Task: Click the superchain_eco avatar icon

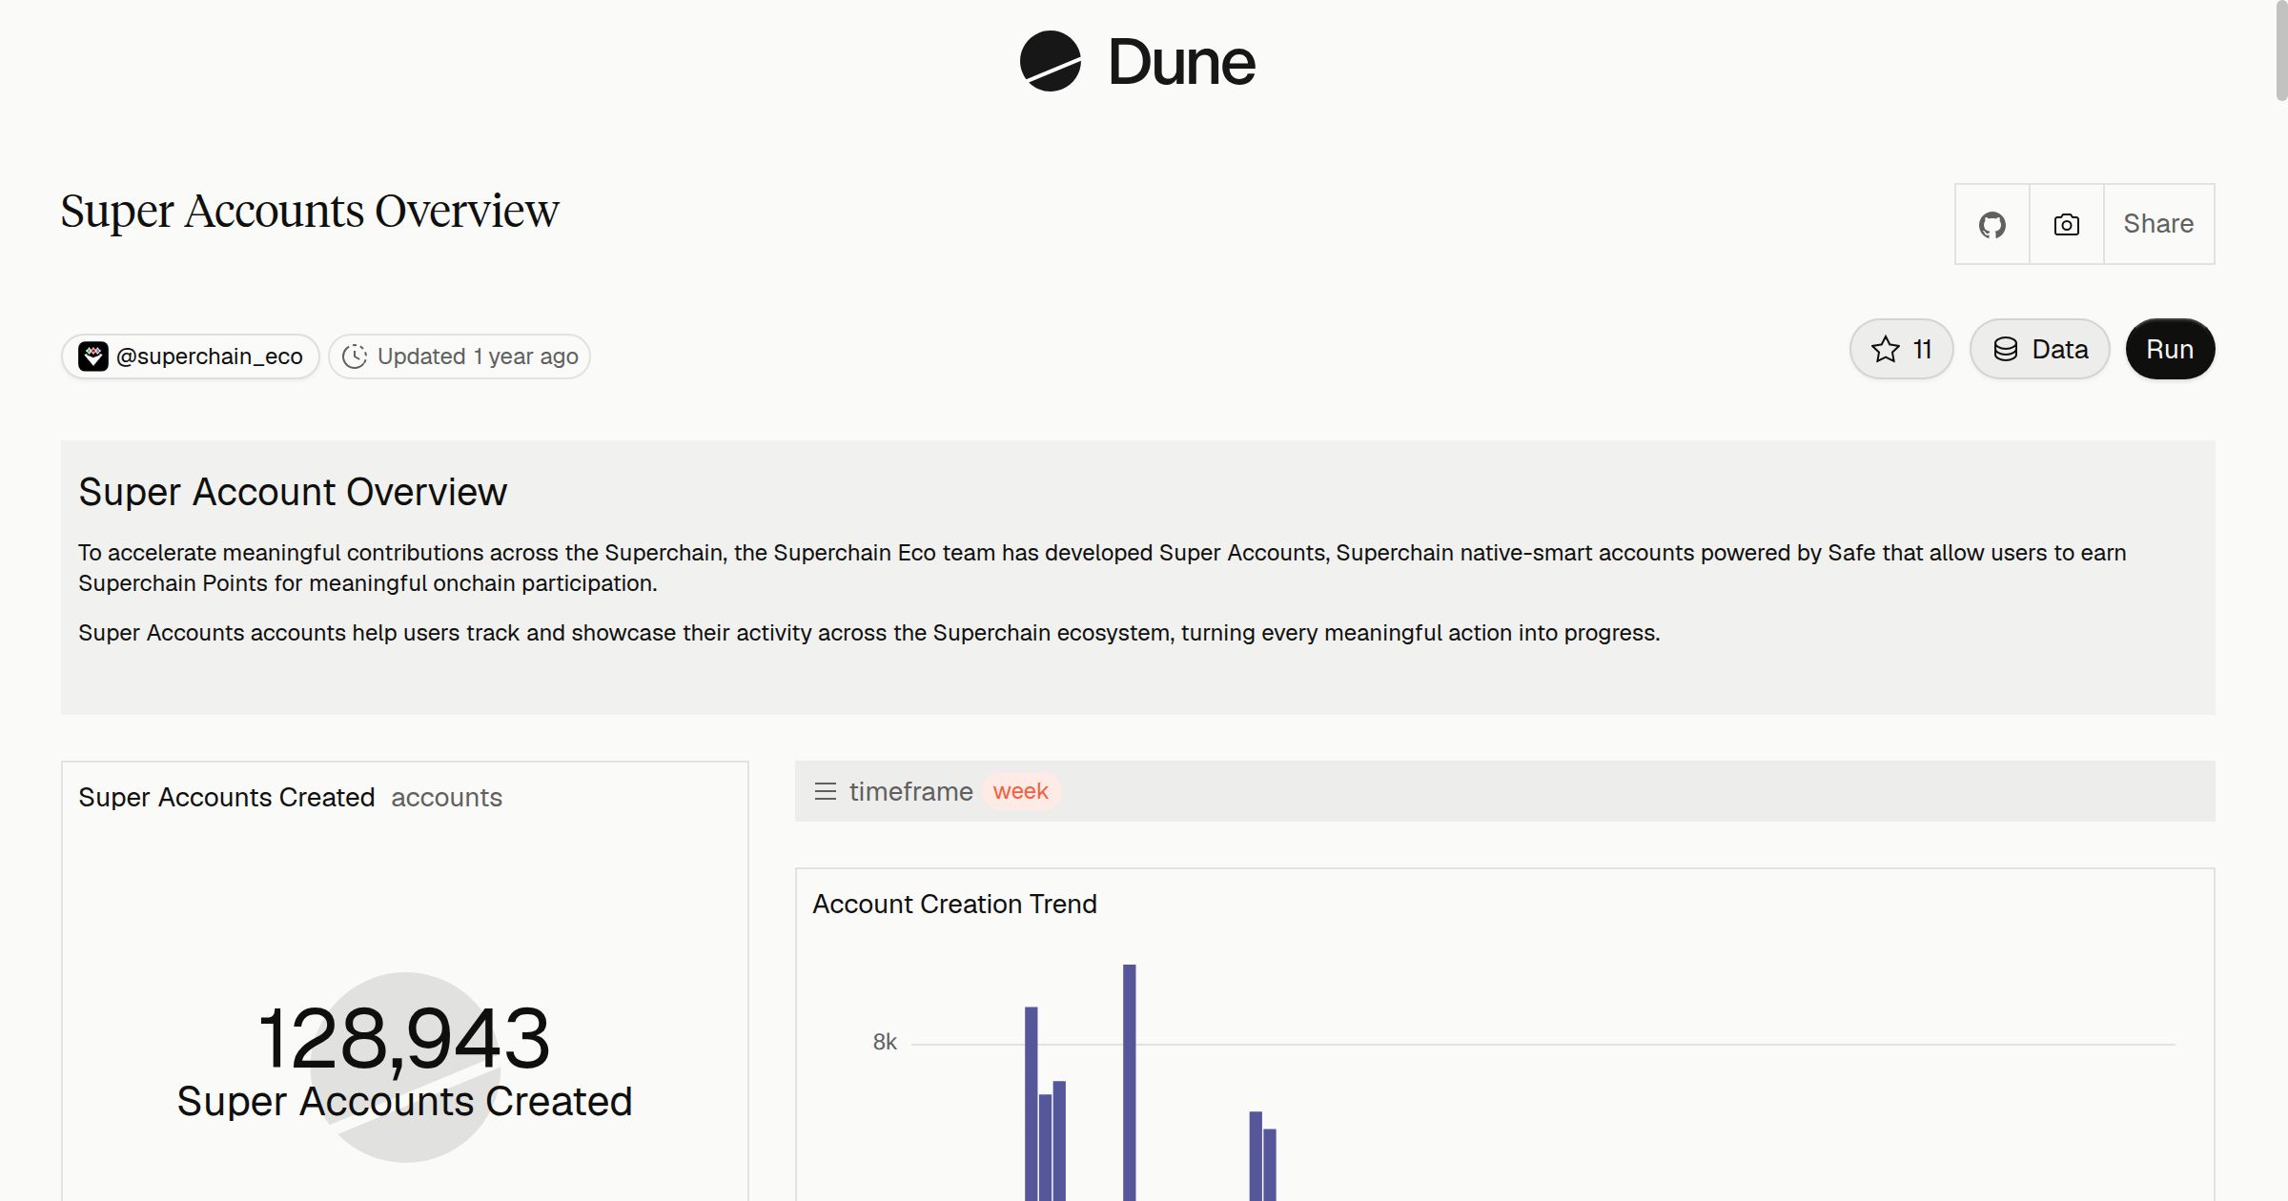Action: point(92,356)
